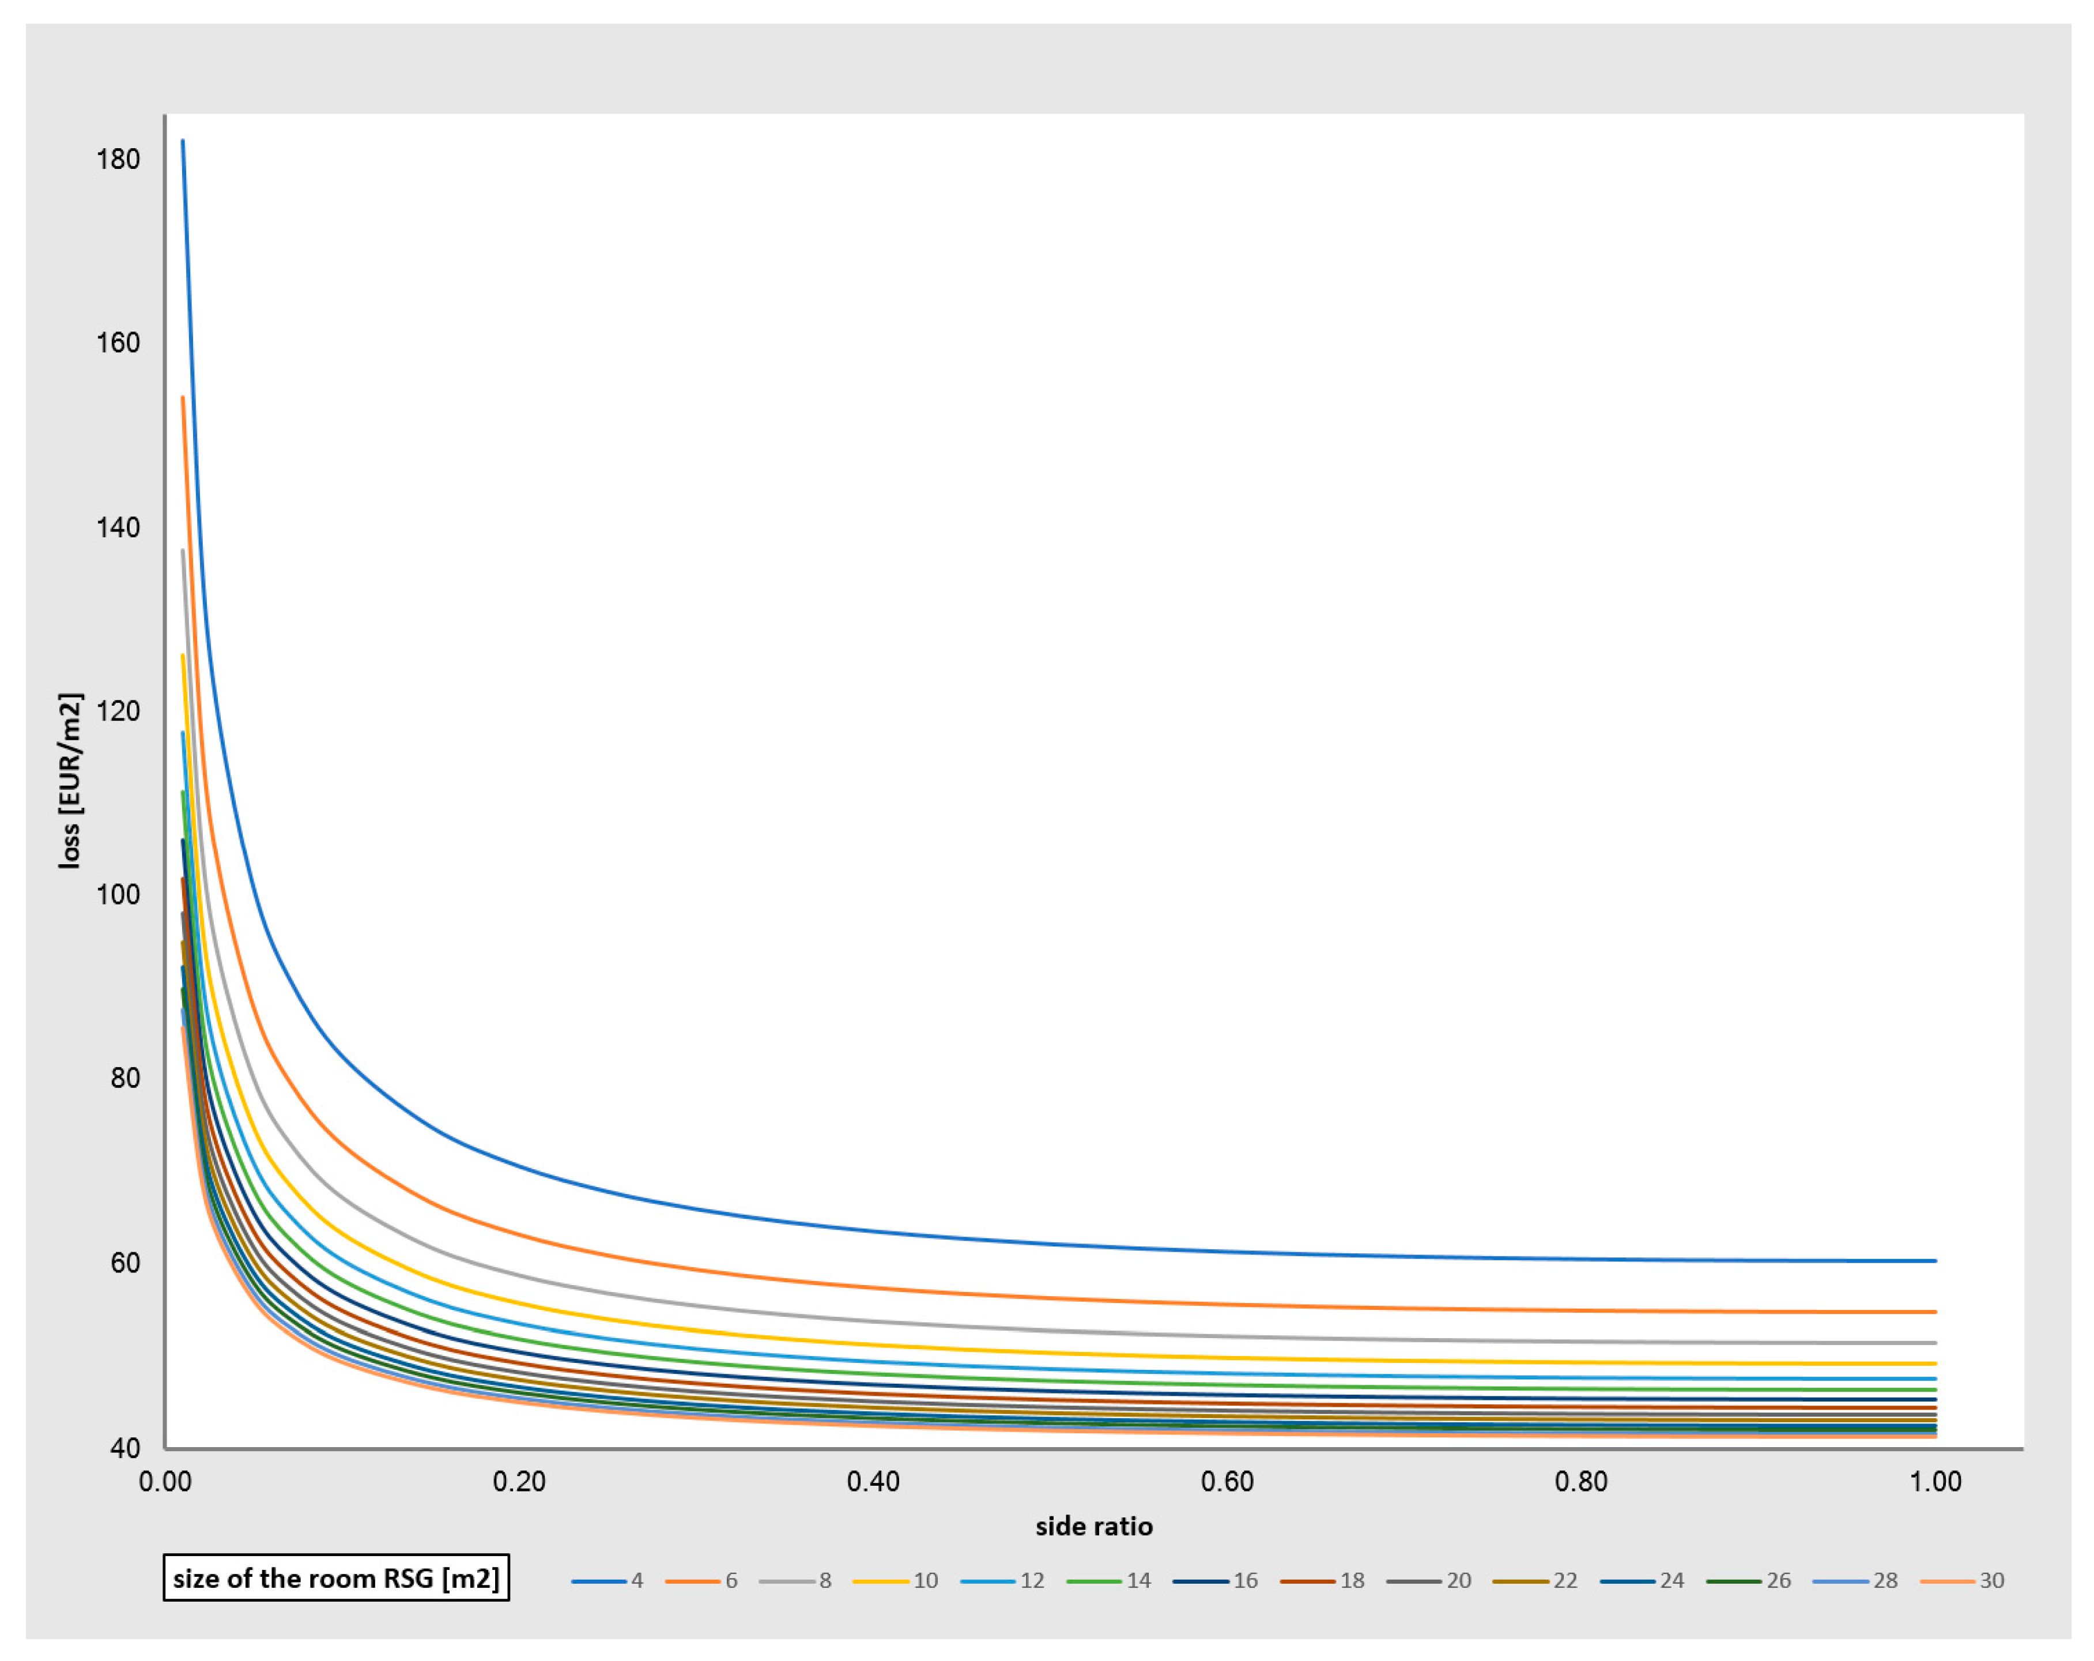Image resolution: width=2094 pixels, height=1661 pixels.
Task: Click the dark green legend entry labeled 26
Action: (x=1749, y=1580)
